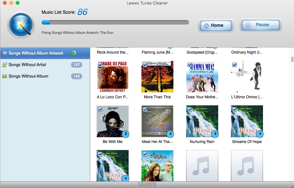Click the number 4 badge on Nurturing Rain
Screen dimensions: 294x188
pos(215,134)
